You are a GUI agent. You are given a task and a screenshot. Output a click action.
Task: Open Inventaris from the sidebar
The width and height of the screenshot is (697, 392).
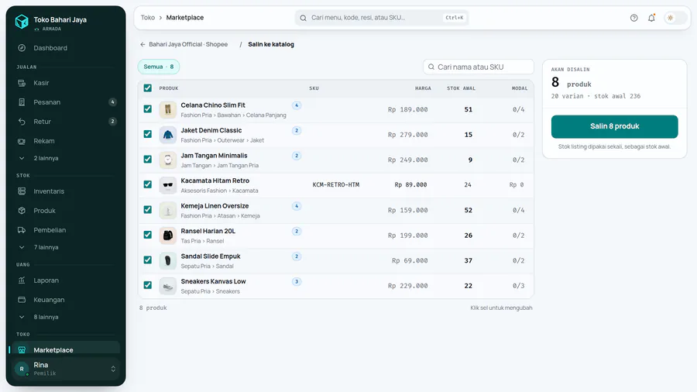[66, 191]
